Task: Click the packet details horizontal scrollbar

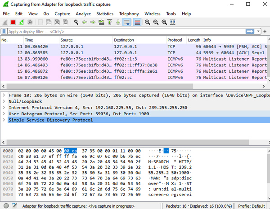Action: [x=128, y=142]
